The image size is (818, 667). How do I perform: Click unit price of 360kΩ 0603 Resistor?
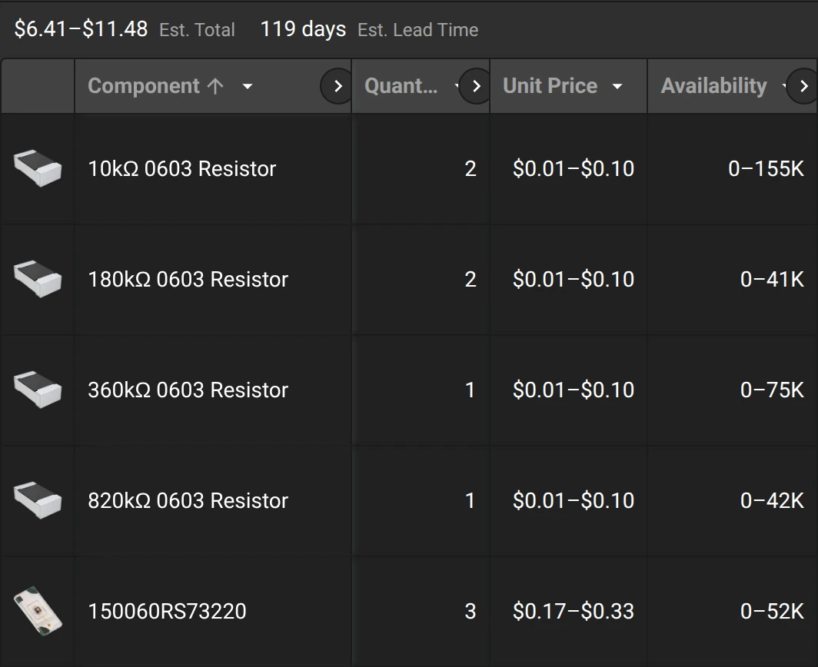tap(574, 390)
